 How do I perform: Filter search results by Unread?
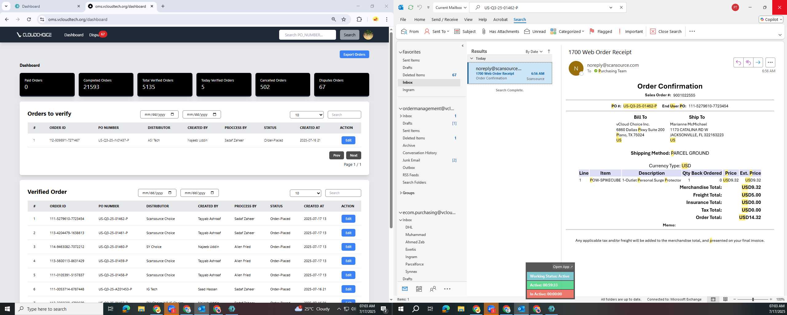click(535, 31)
